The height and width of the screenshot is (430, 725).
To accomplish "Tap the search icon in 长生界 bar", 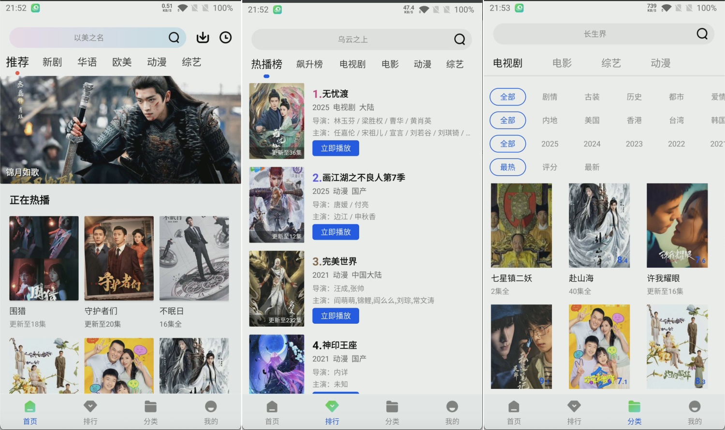I will pos(702,34).
